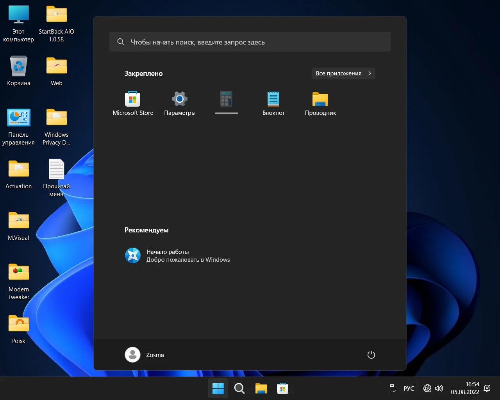The width and height of the screenshot is (500, 400).
Task: Click the Windows Start button on taskbar
Action: [x=218, y=388]
